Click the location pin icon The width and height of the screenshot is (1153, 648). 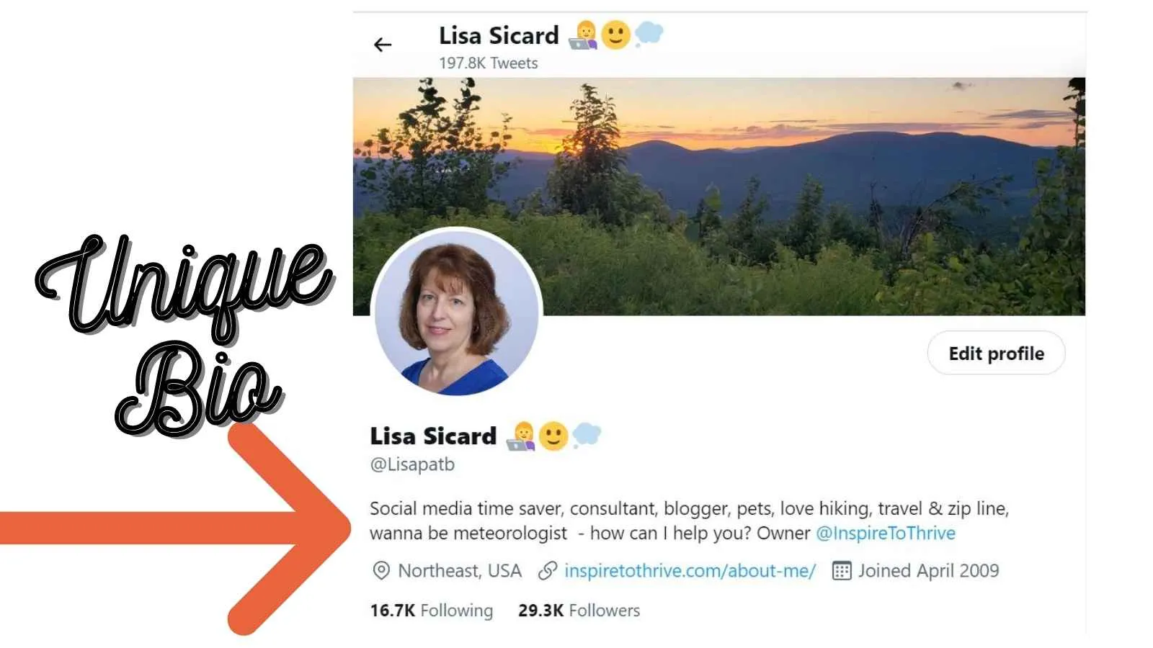pos(380,571)
